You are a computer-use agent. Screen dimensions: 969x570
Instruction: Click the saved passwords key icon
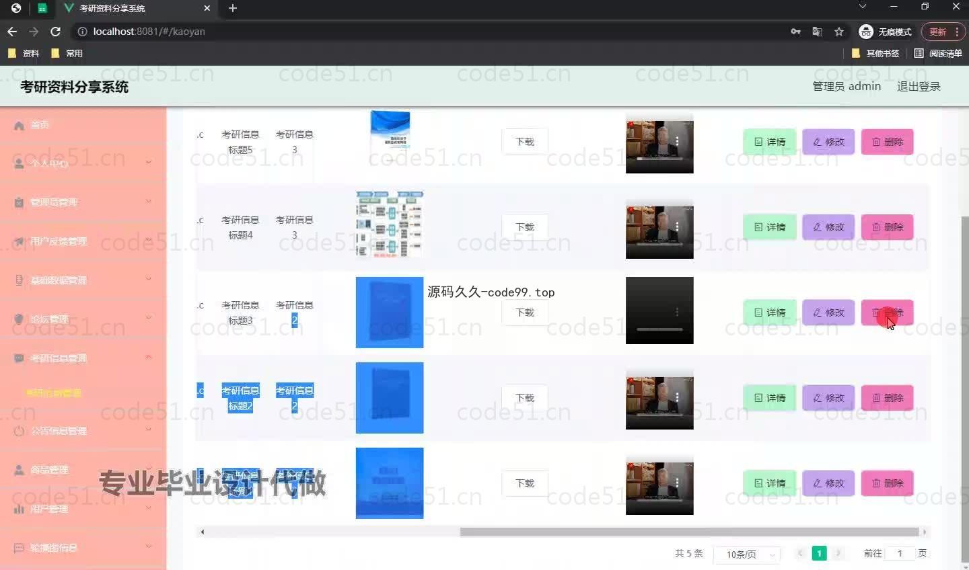coord(796,32)
